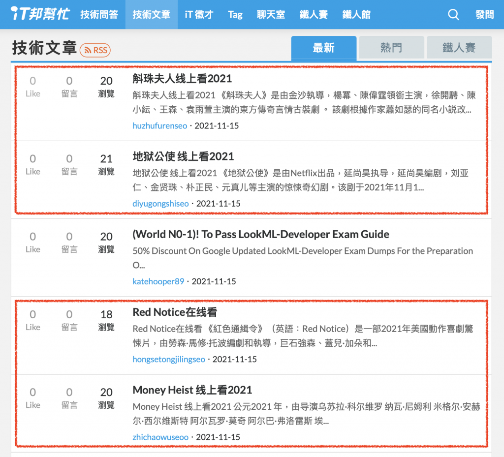
Task: Open 聊天室 in the navigation bar
Action: 271,14
